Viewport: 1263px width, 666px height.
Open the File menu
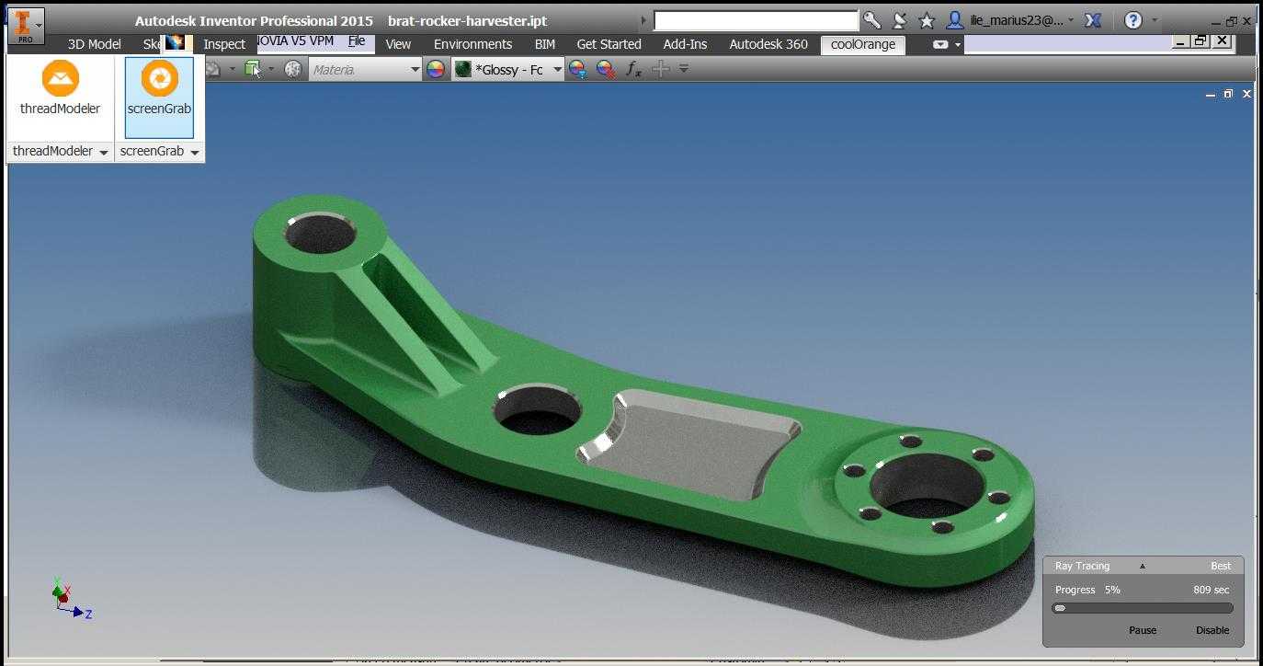357,40
